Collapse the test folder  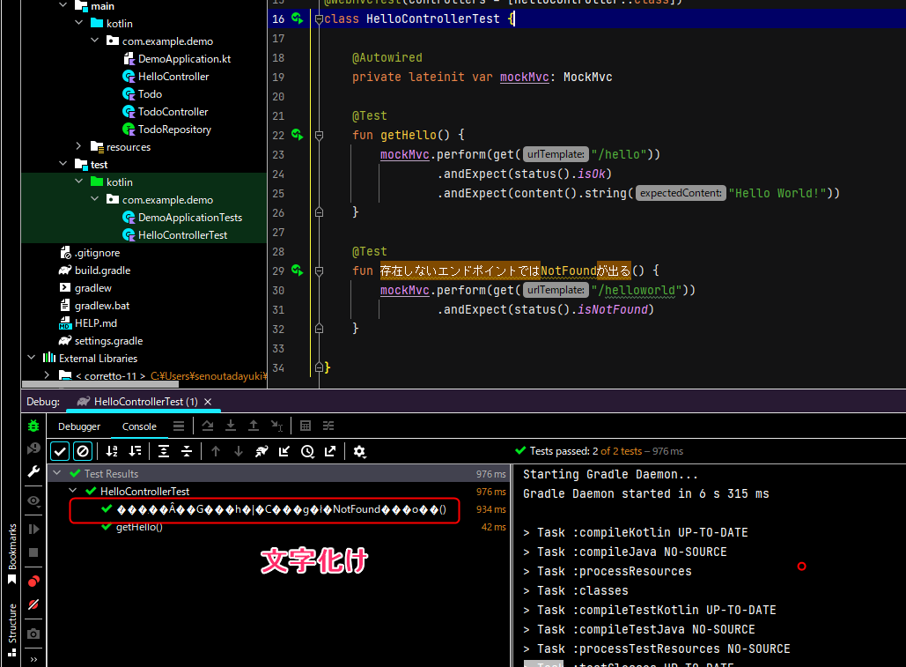(63, 164)
